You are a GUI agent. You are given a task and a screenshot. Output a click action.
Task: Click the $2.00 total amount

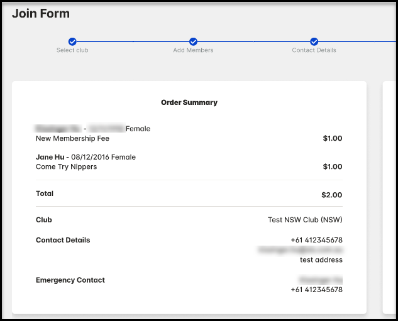[x=332, y=195]
